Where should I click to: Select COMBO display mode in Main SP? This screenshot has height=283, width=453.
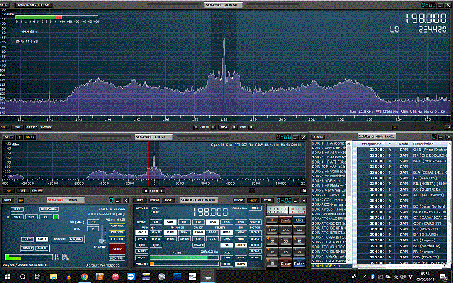[x=46, y=127]
